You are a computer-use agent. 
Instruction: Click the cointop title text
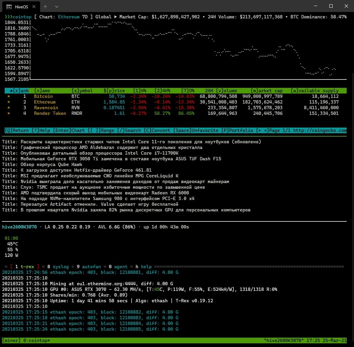[x=22, y=17]
